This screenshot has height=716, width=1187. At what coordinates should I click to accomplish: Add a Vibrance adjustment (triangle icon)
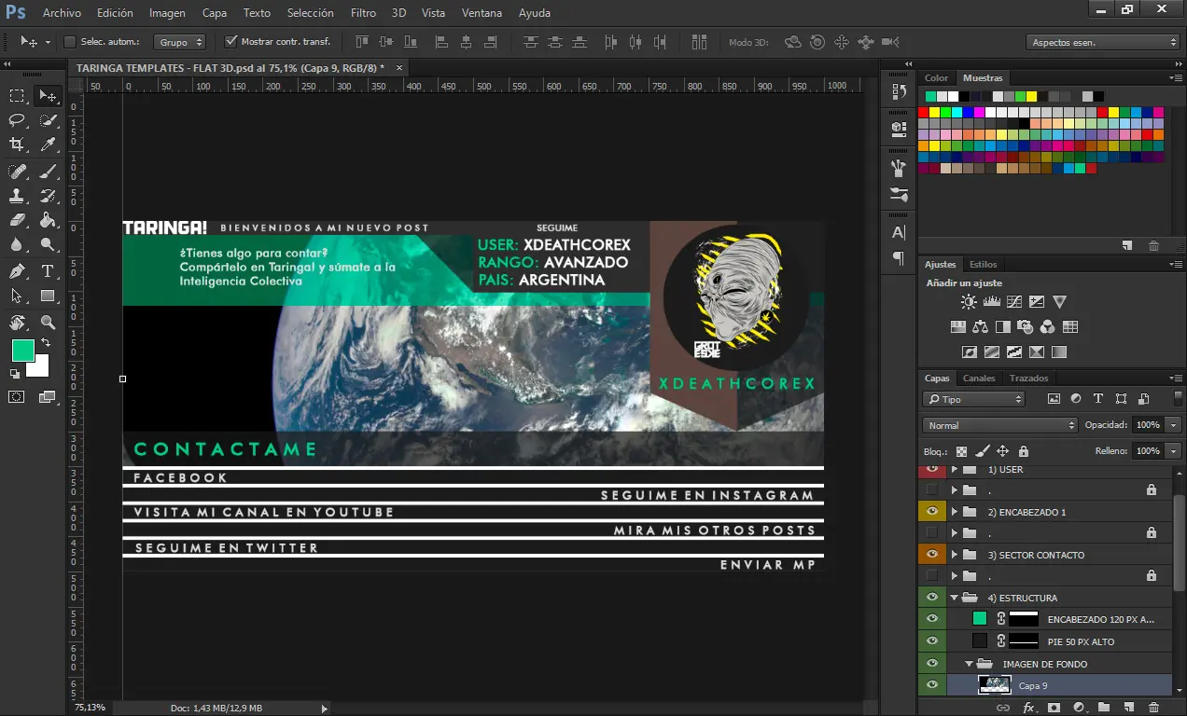click(x=1059, y=302)
